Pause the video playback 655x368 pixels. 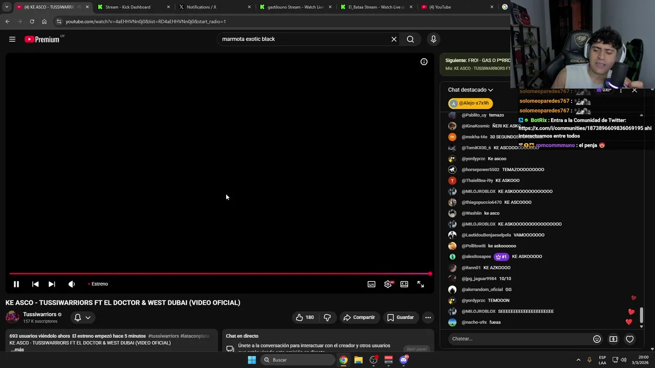tap(16, 284)
